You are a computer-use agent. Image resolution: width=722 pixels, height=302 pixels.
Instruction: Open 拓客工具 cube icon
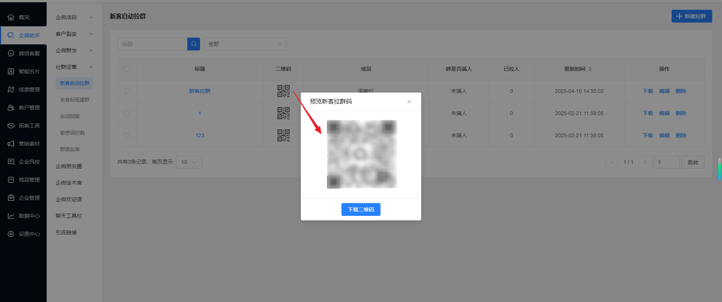tap(11, 126)
